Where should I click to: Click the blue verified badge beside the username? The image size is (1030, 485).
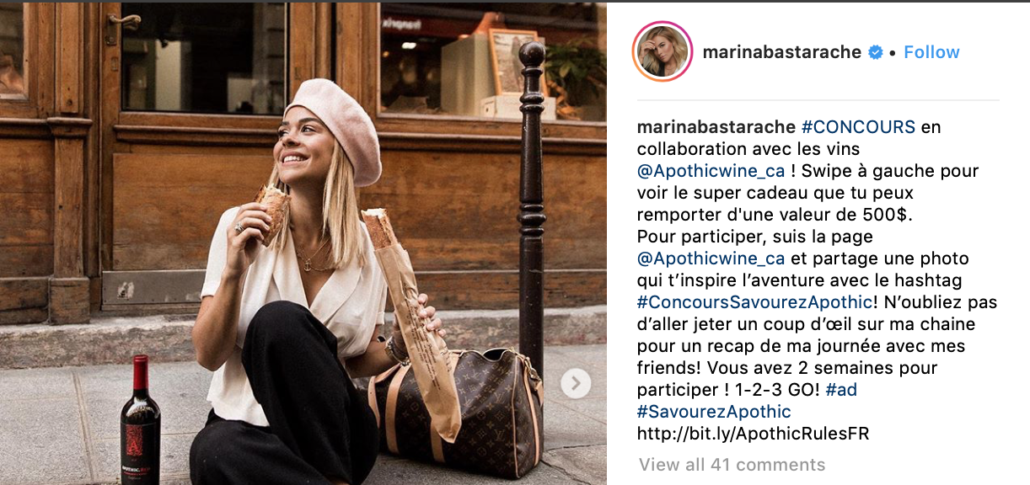[x=876, y=52]
